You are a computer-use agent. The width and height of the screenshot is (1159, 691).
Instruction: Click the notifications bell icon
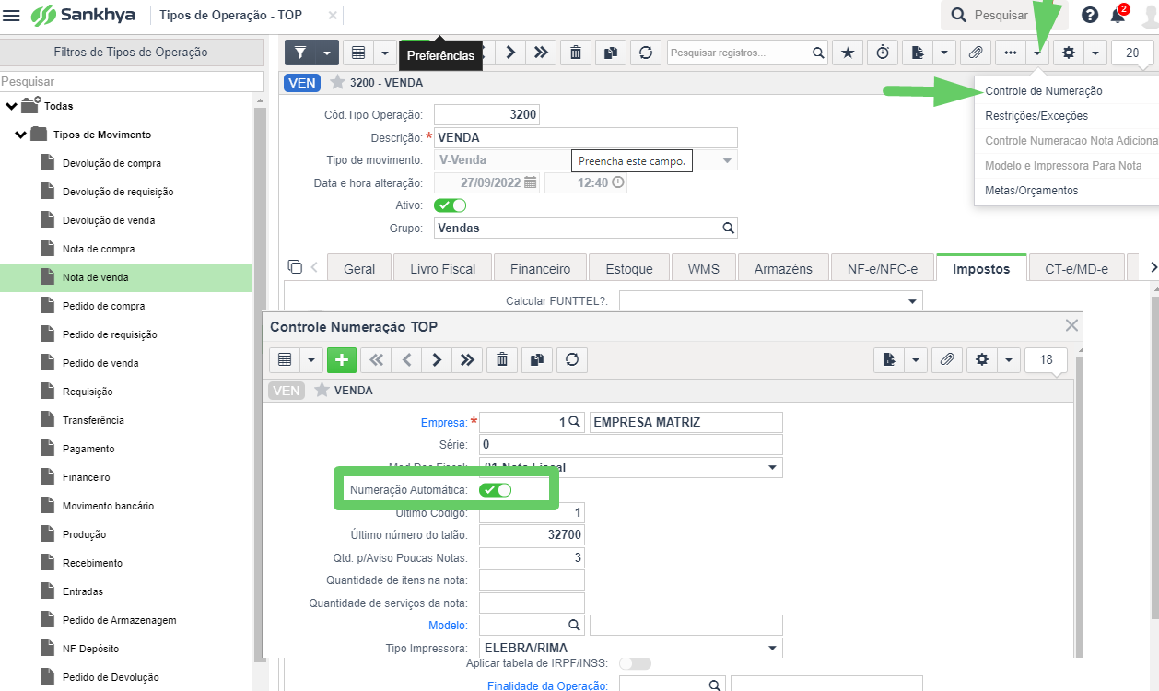pos(1118,16)
